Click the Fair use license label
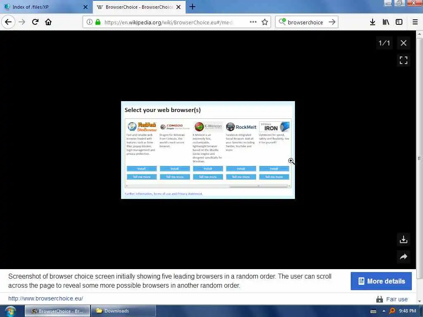This screenshot has width=423, height=317. point(397,299)
